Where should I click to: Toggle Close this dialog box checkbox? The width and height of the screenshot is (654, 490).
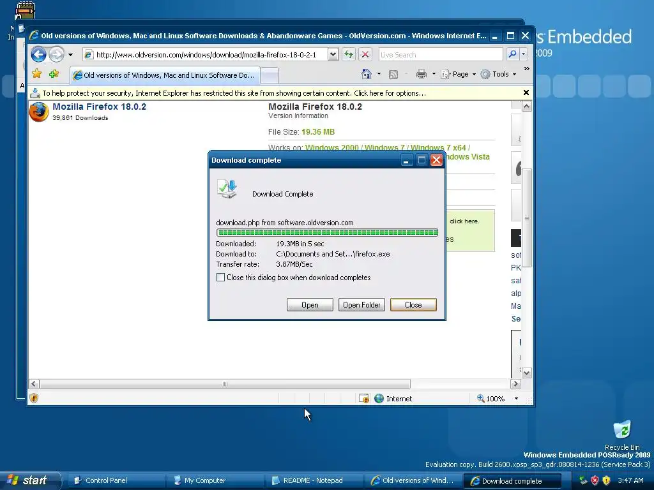pyautogui.click(x=220, y=277)
